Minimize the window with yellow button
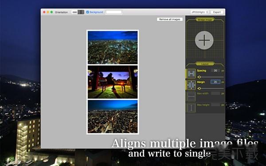 (48, 12)
